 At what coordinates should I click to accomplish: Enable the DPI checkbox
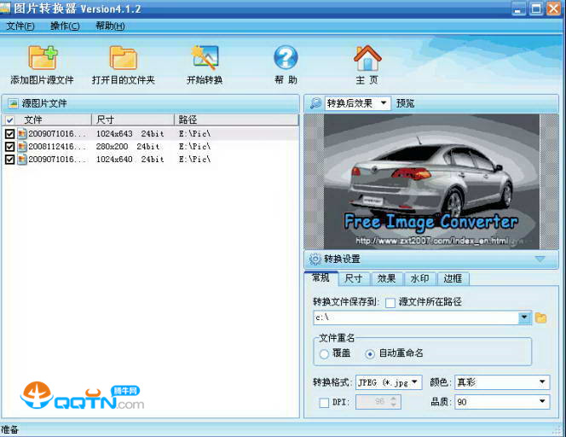coord(324,402)
